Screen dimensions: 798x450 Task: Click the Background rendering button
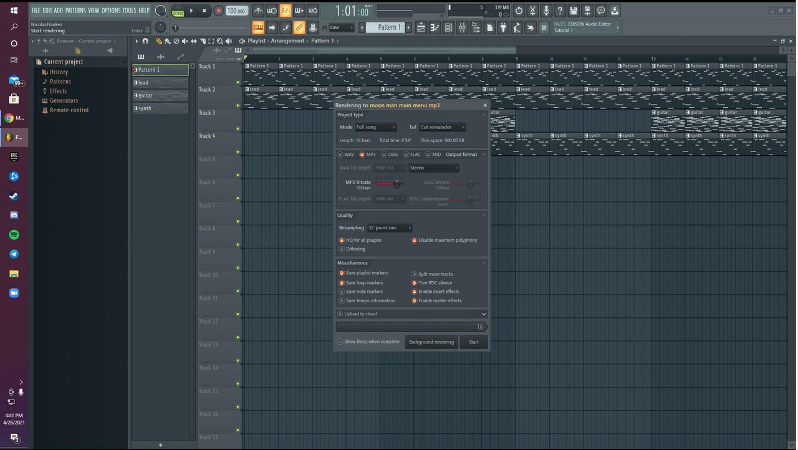[x=431, y=342]
